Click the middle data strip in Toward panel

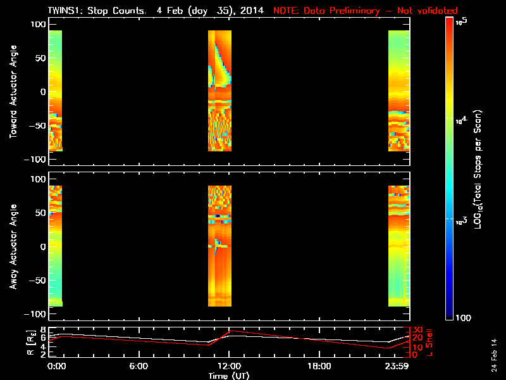[220, 91]
